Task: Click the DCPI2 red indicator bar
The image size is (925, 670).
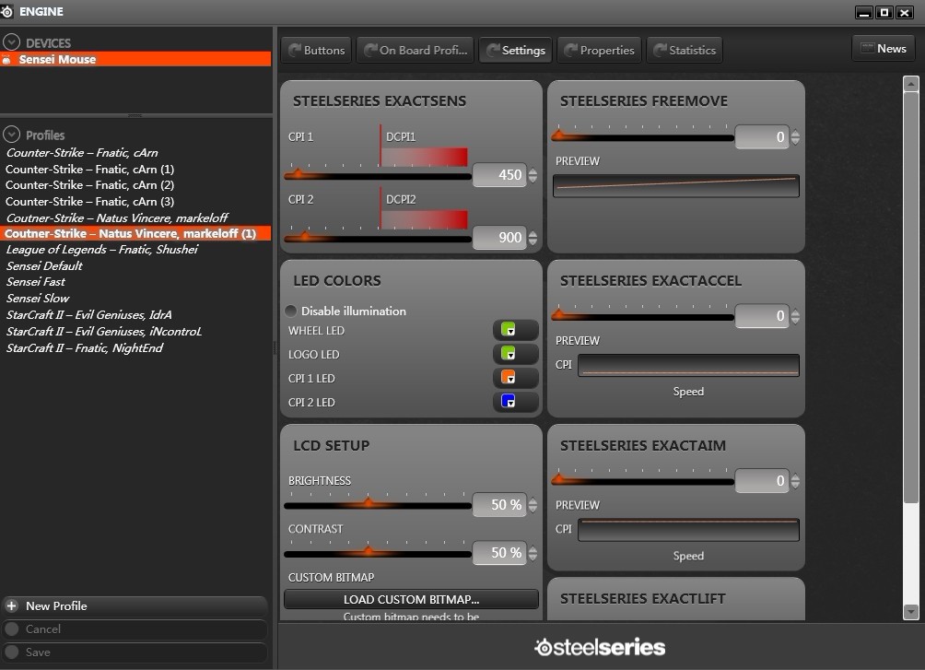Action: point(424,219)
